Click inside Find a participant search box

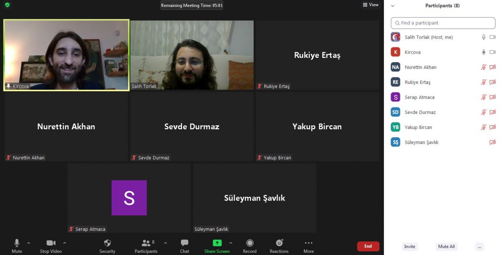[x=443, y=23]
